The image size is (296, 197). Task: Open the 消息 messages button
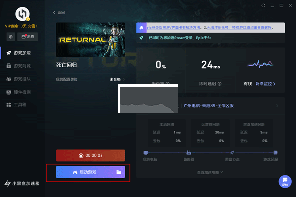(x=28, y=37)
